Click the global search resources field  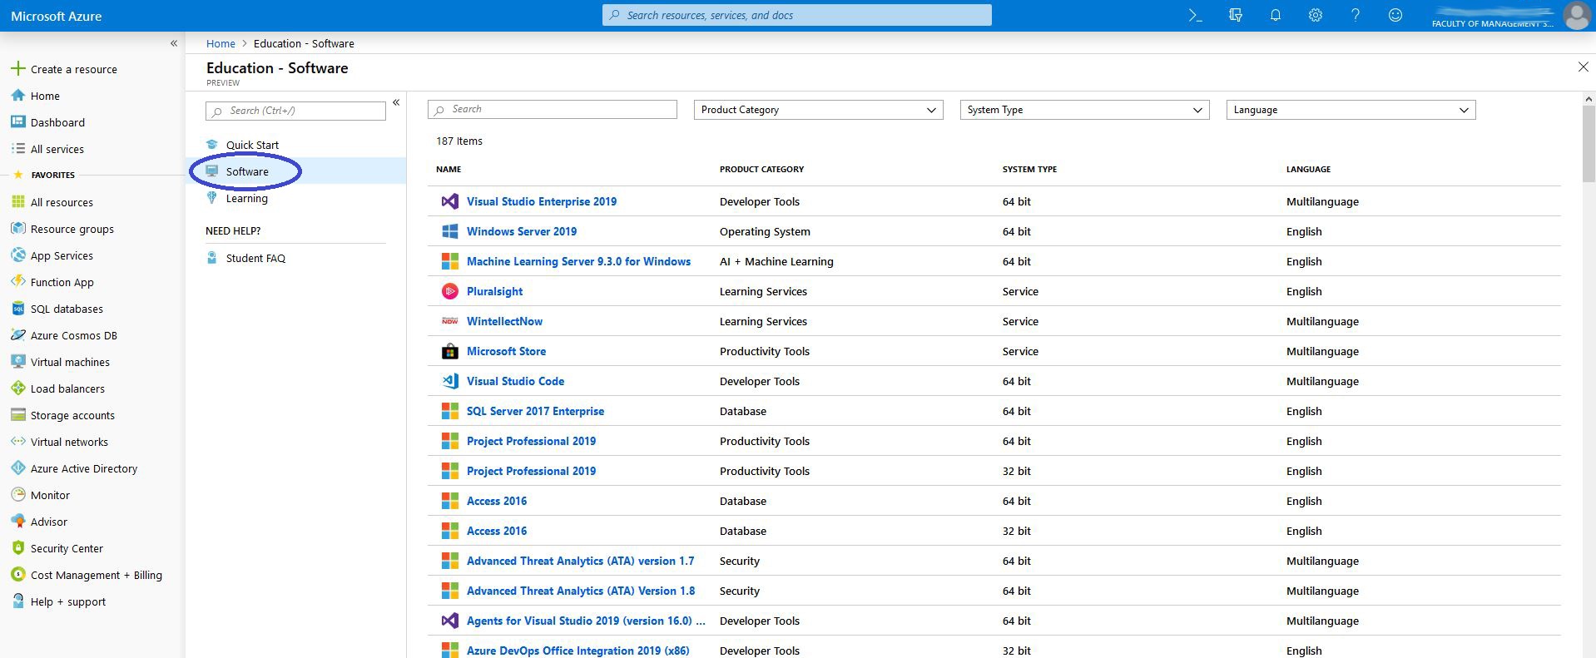[x=796, y=15]
